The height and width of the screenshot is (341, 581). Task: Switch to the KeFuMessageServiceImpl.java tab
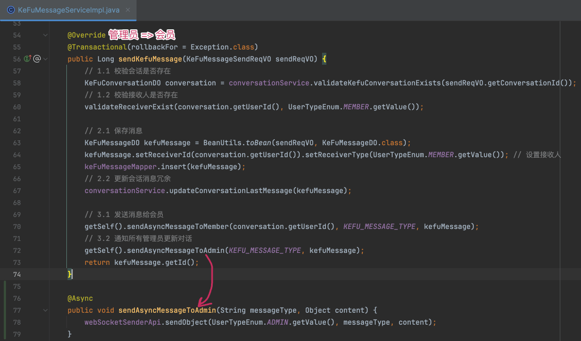[67, 10]
